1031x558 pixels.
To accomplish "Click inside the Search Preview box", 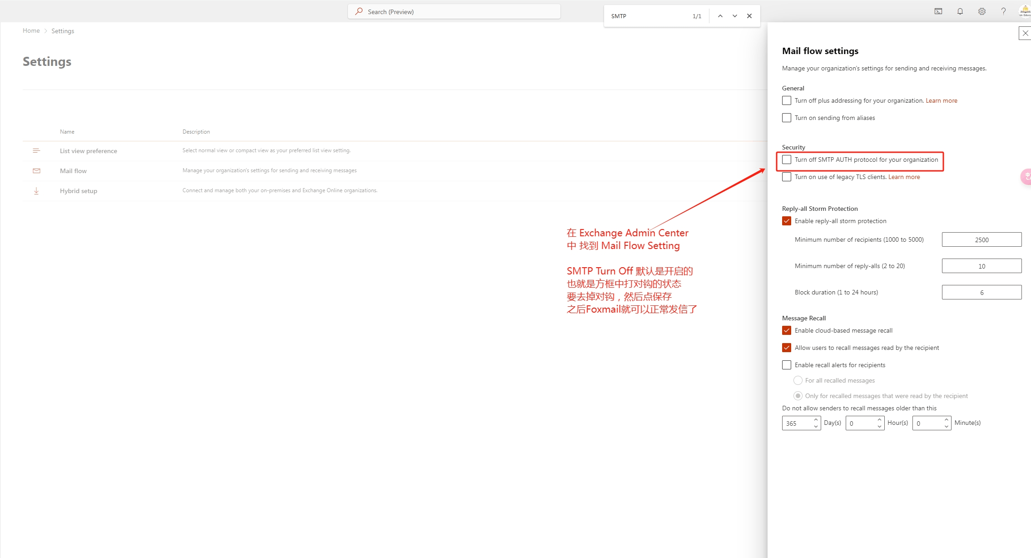I will [x=454, y=11].
